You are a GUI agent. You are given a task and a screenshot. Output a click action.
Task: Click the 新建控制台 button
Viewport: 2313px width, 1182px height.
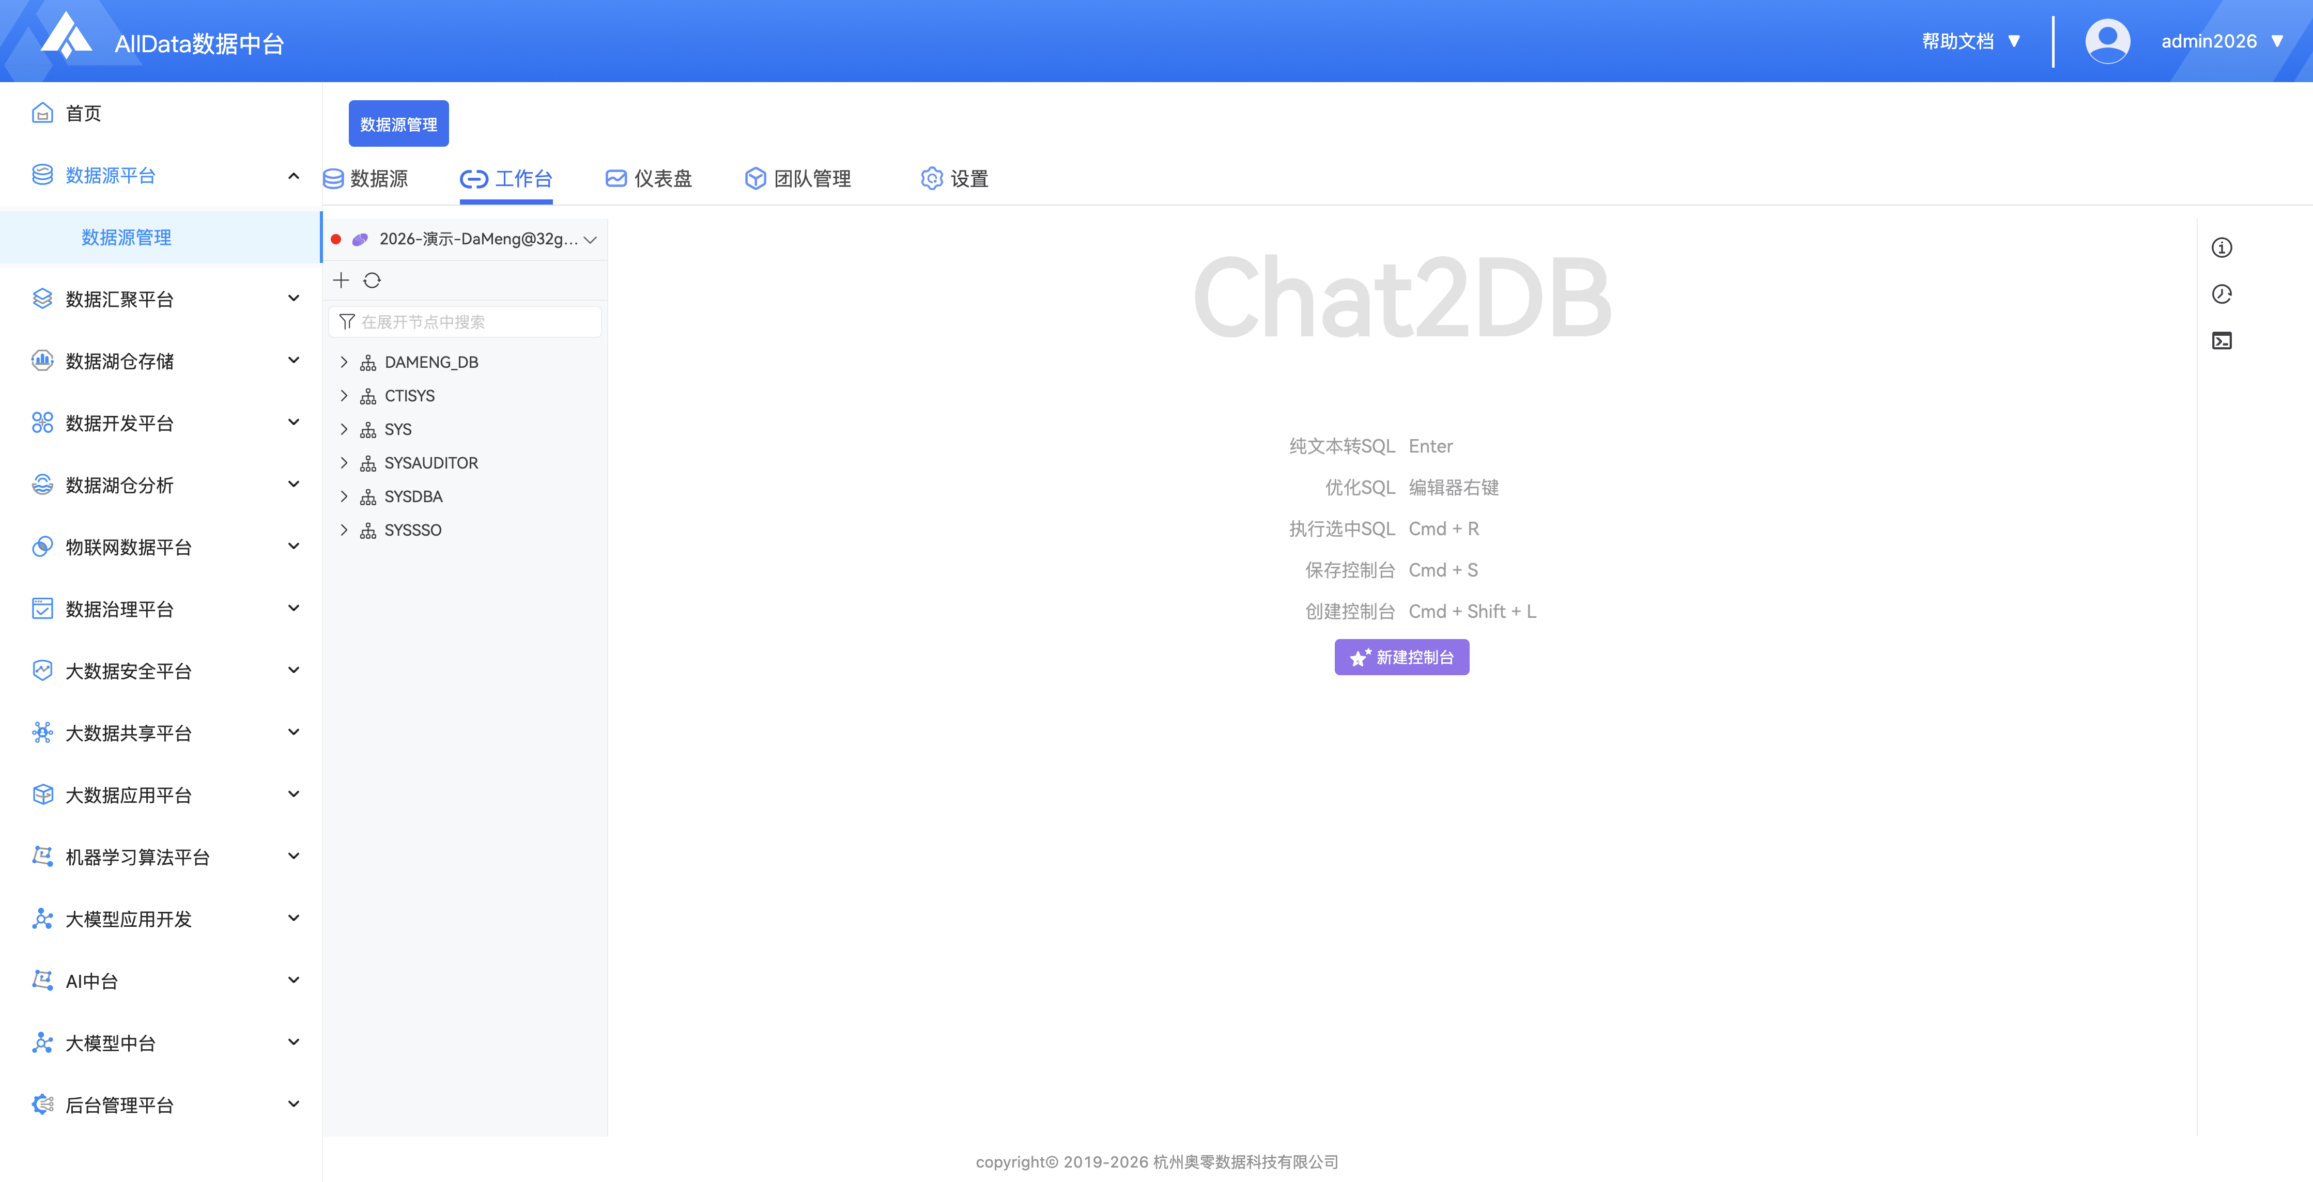(x=1401, y=657)
